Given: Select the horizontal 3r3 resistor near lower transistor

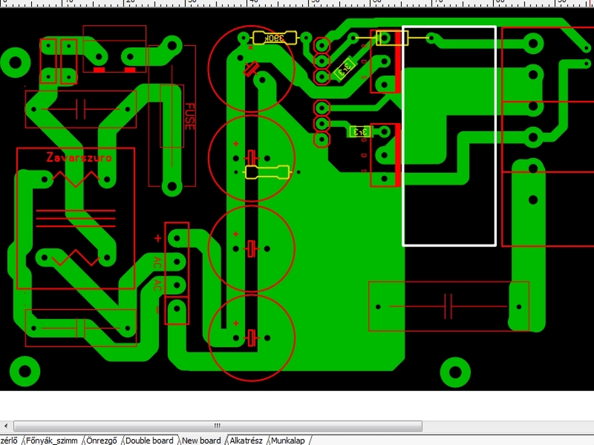Looking at the screenshot, I should (360, 132).
